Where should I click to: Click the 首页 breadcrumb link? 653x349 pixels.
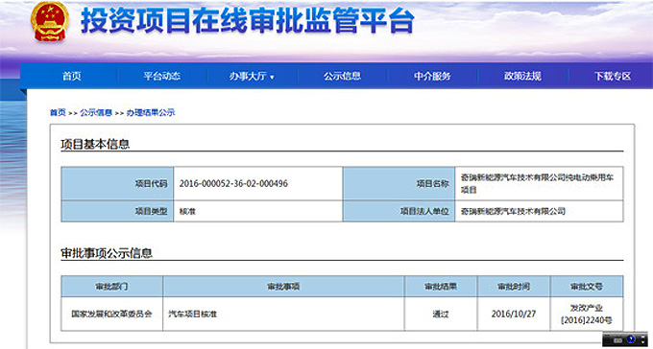(x=58, y=112)
